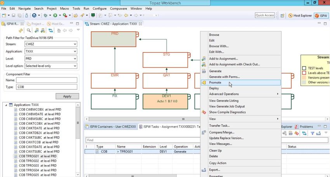Click the Type filter field containing COB
Image resolution: width=330 pixels, height=177 pixels.
[47, 87]
